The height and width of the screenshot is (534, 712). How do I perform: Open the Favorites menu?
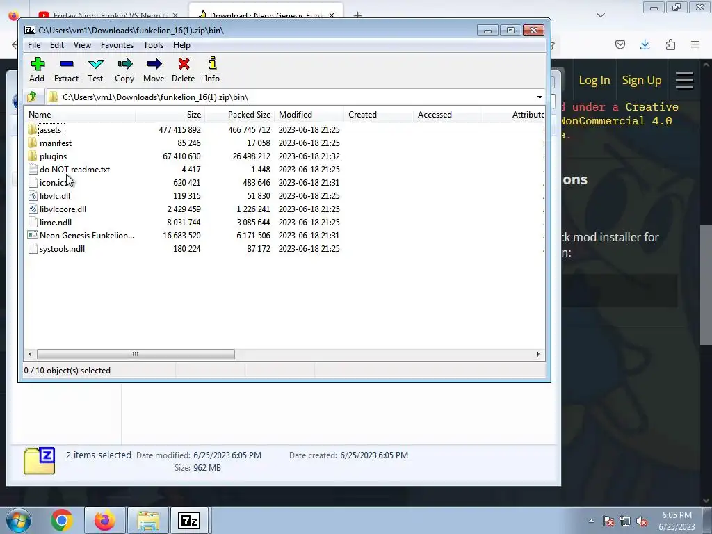click(x=117, y=45)
